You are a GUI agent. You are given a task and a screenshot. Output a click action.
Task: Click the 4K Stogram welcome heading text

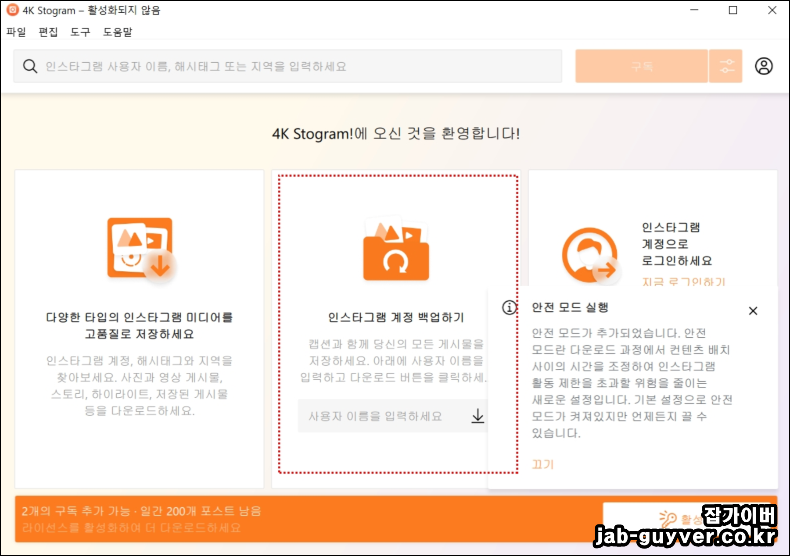pos(396,133)
